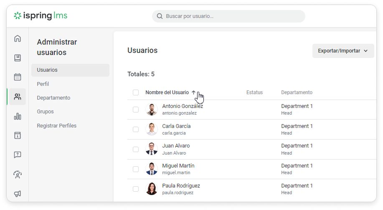The width and height of the screenshot is (383, 210).
Task: Click the question mark chat icon
Action: click(x=18, y=155)
